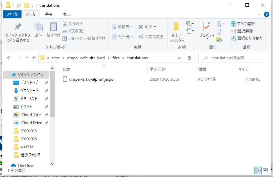
Task: Open folder 20201026 in the navigation pane
Action: pos(25,139)
